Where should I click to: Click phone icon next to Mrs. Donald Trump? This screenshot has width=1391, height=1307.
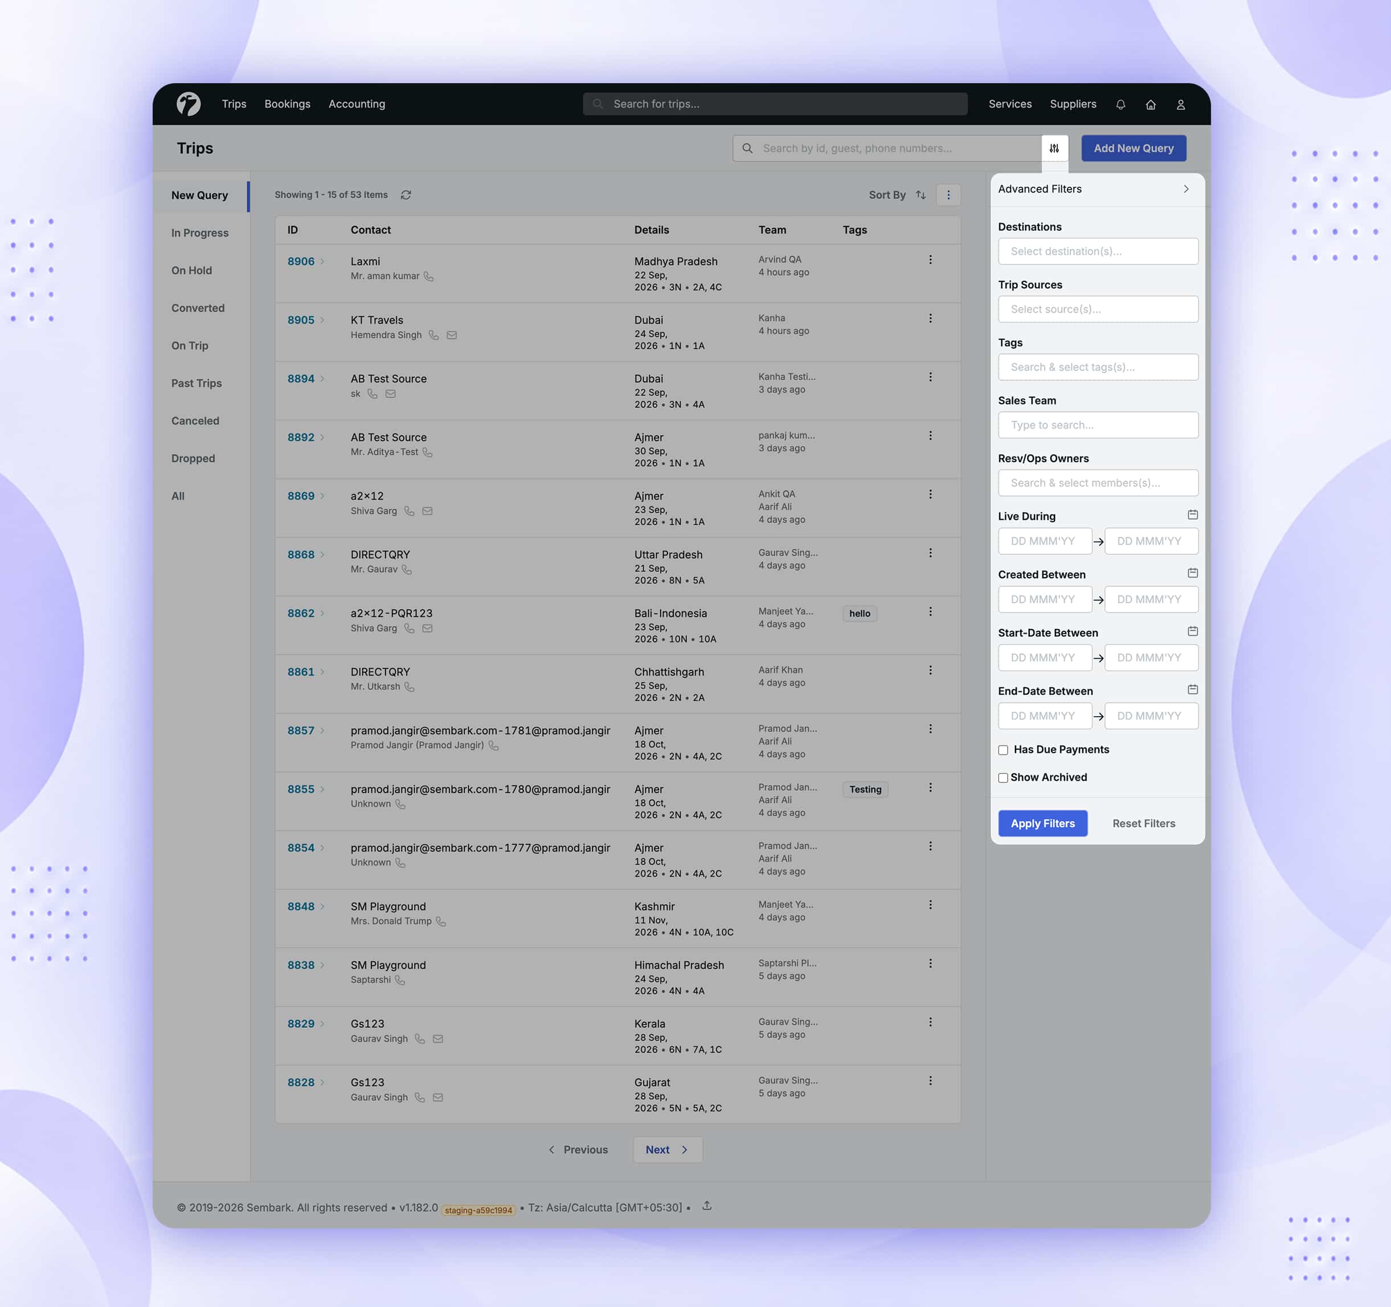(441, 921)
